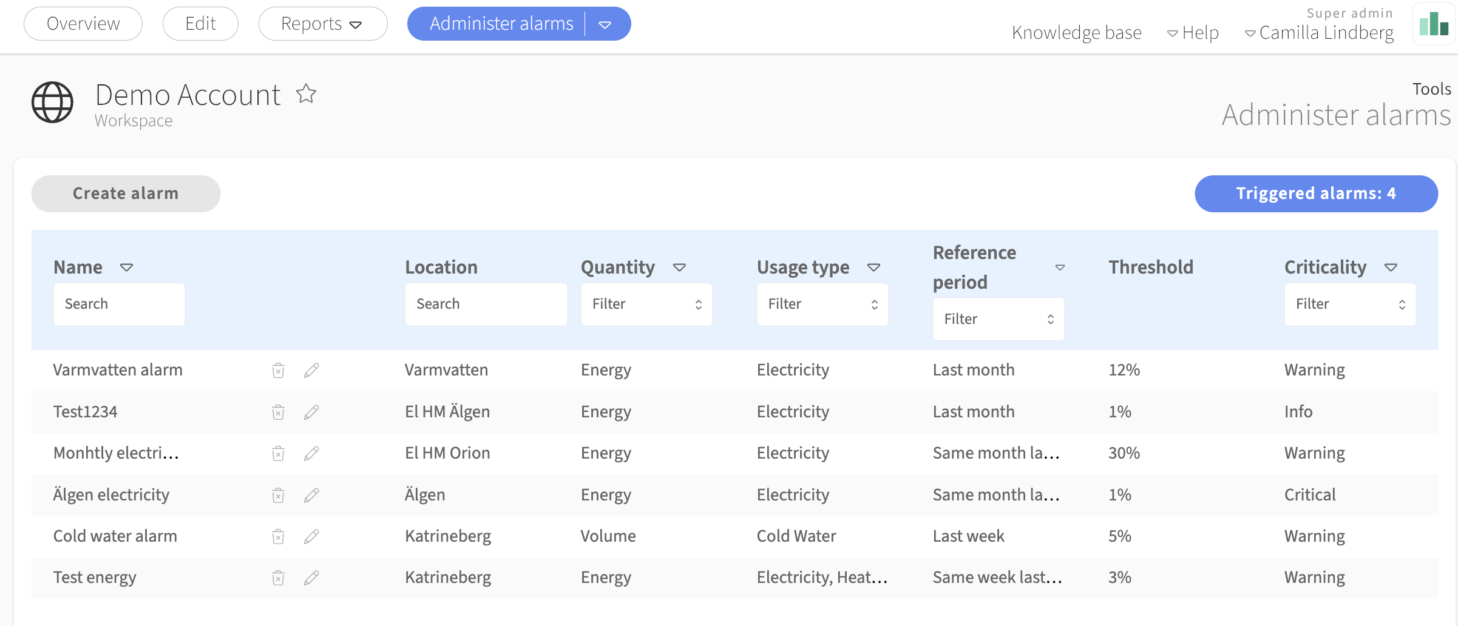Select the Test energy alarm name

coord(95,577)
